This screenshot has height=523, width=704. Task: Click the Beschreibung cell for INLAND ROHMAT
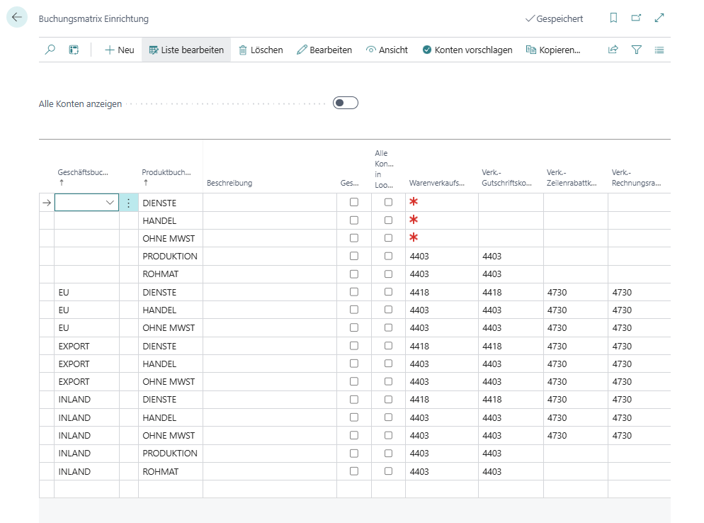pyautogui.click(x=269, y=471)
